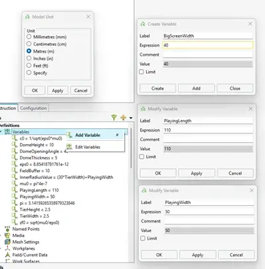265x269 pixels.
Task: Click the Workplanes axes icon
Action: pyautogui.click(x=7, y=248)
